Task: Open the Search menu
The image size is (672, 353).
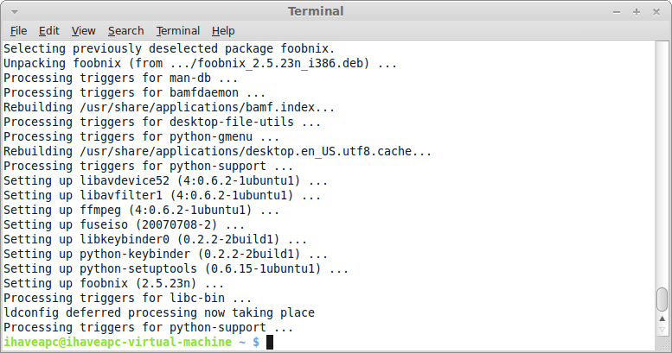Action: pos(125,31)
